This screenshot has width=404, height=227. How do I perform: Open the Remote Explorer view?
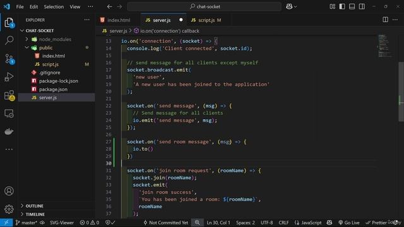coord(9,113)
